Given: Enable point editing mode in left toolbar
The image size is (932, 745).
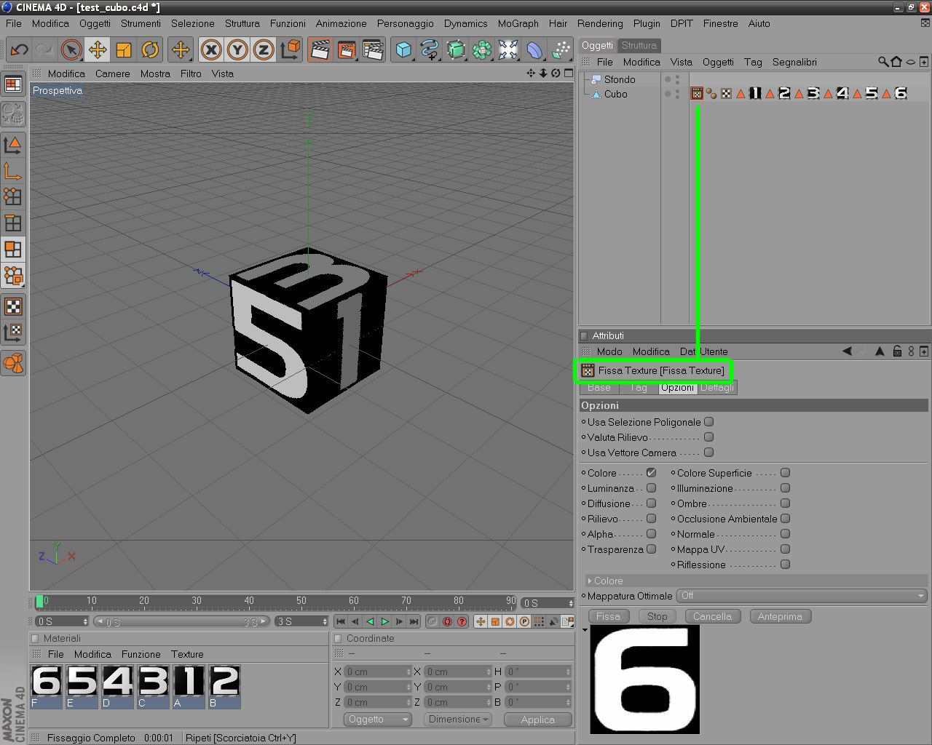Looking at the screenshot, I should (x=13, y=196).
